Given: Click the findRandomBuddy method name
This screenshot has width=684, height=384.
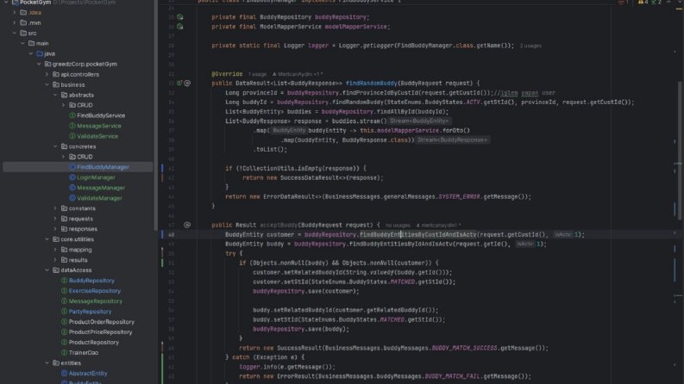Looking at the screenshot, I should [x=371, y=84].
